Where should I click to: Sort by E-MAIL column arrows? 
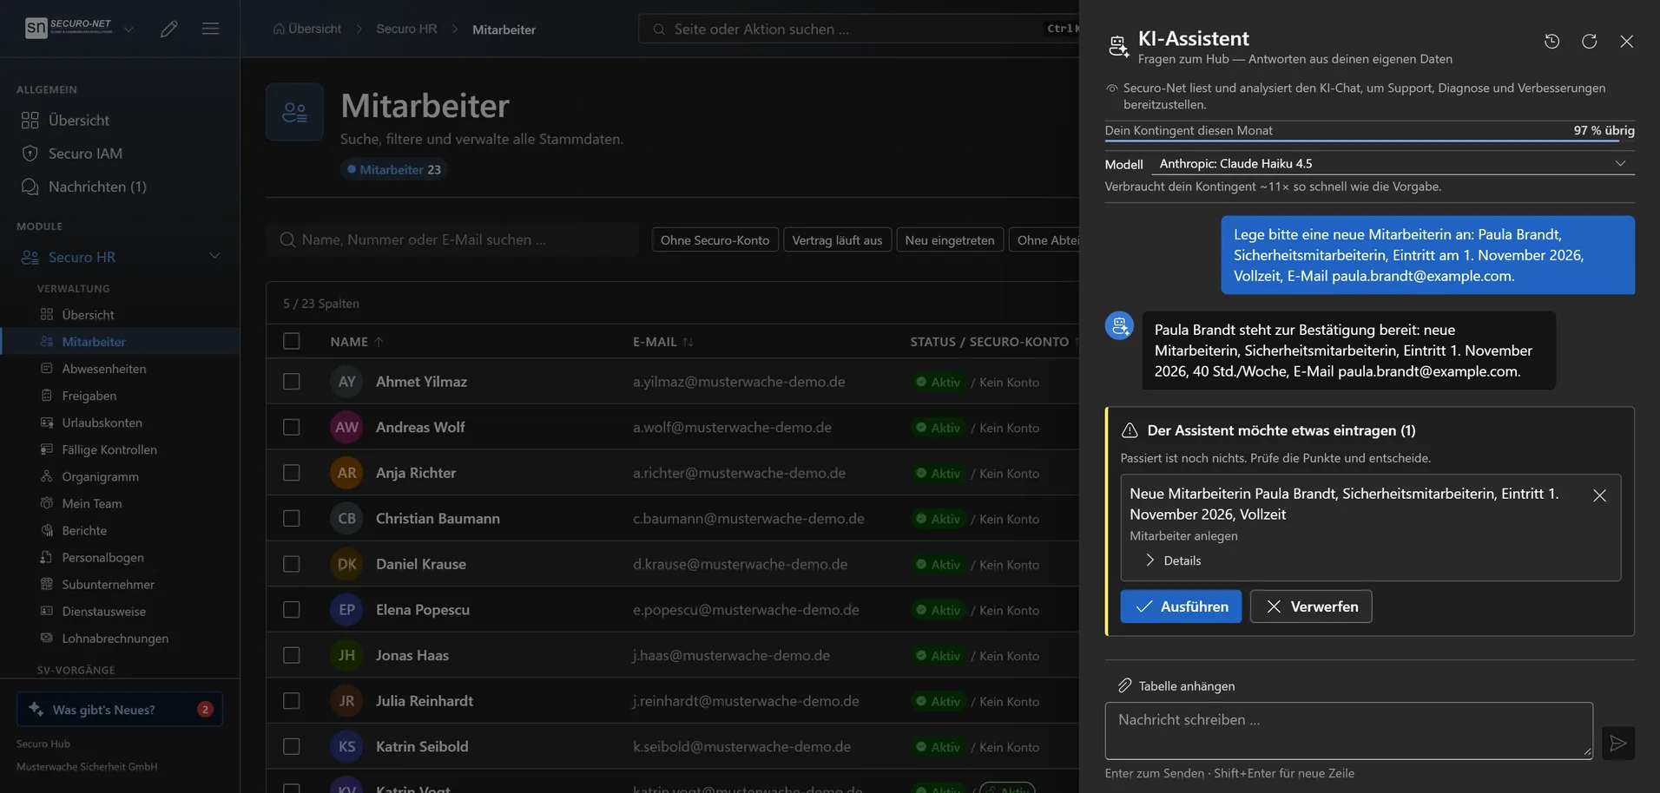coord(688,342)
